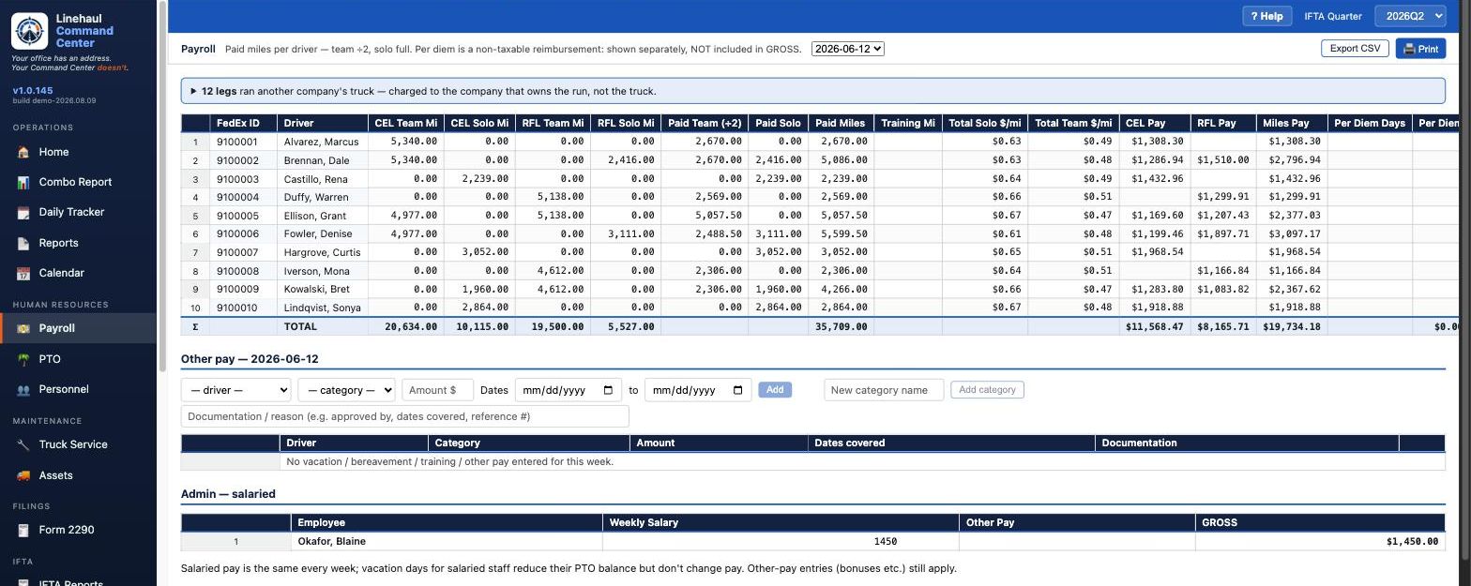Click the FedEx ID column header
The height and width of the screenshot is (586, 1471).
click(x=243, y=123)
